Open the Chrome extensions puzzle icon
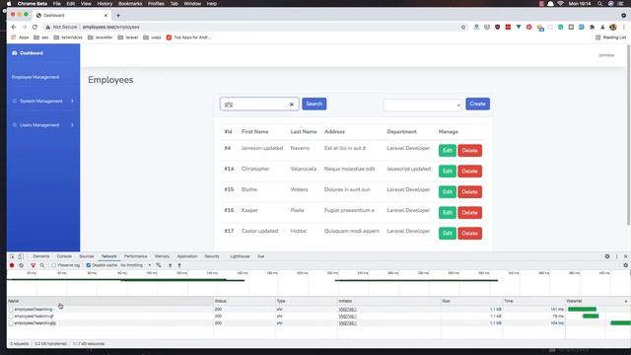631x355 pixels. coord(592,27)
